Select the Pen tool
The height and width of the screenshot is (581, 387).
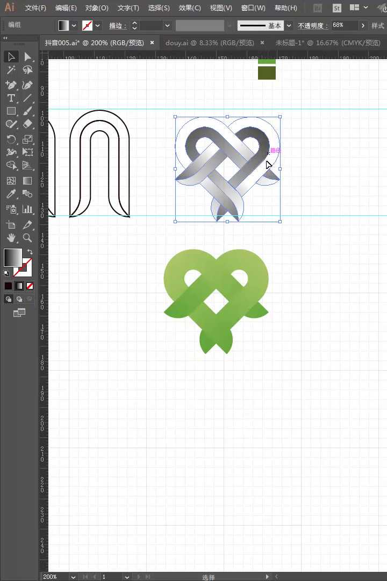[x=11, y=85]
